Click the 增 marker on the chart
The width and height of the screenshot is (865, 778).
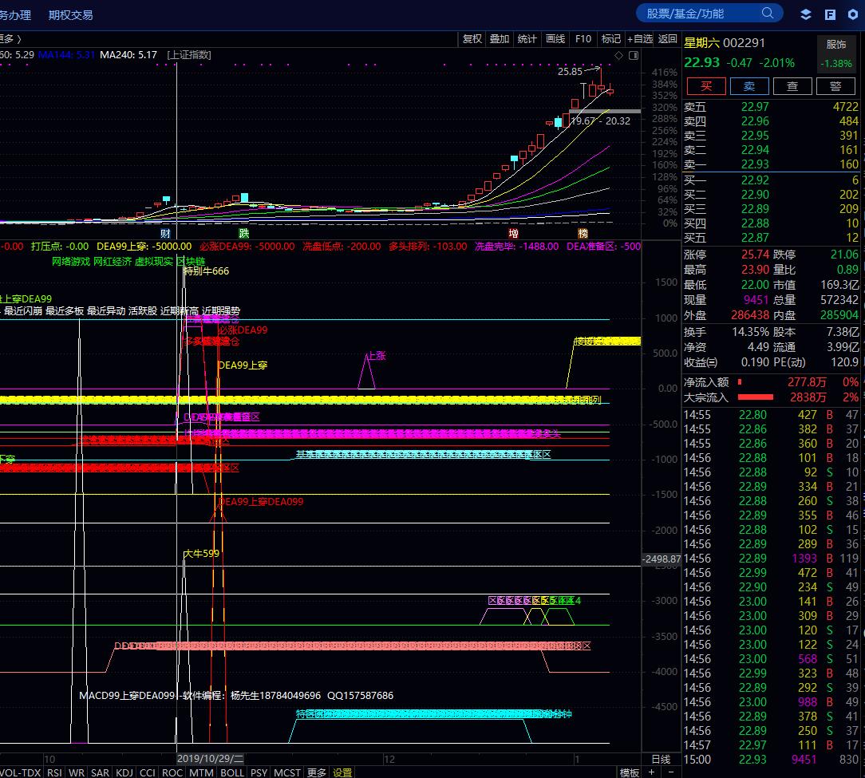[x=513, y=233]
